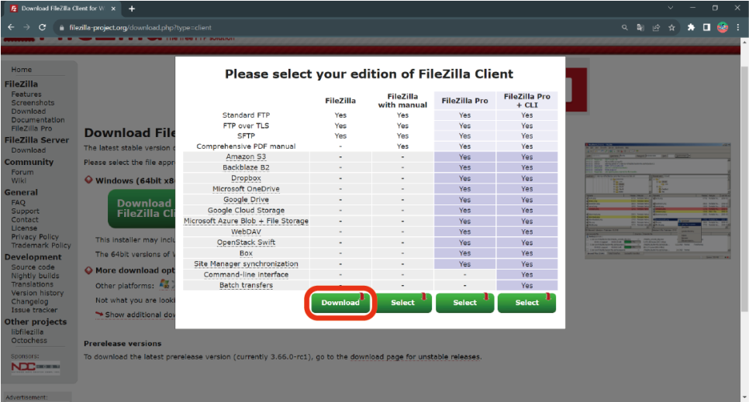
Task: Open the Issue tracker link
Action: pyautogui.click(x=34, y=311)
